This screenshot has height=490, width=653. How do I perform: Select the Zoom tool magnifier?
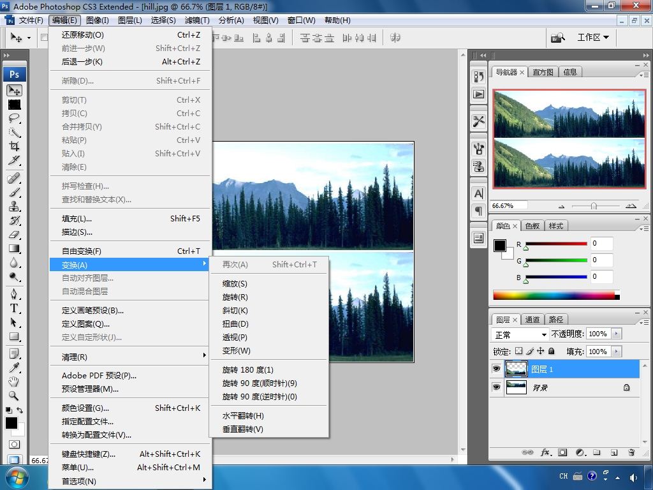coord(14,396)
